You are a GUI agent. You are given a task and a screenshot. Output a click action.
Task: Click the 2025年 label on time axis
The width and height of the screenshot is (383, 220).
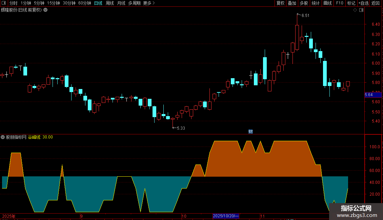click(x=9, y=216)
